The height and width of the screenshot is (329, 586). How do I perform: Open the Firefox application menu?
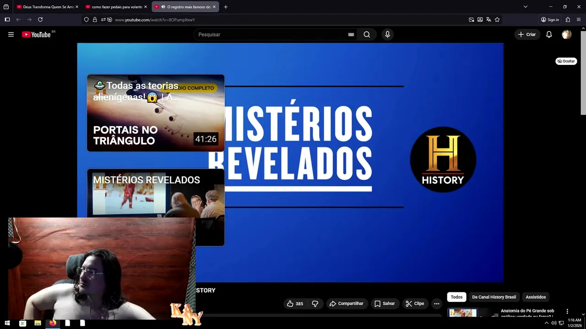[x=579, y=20]
